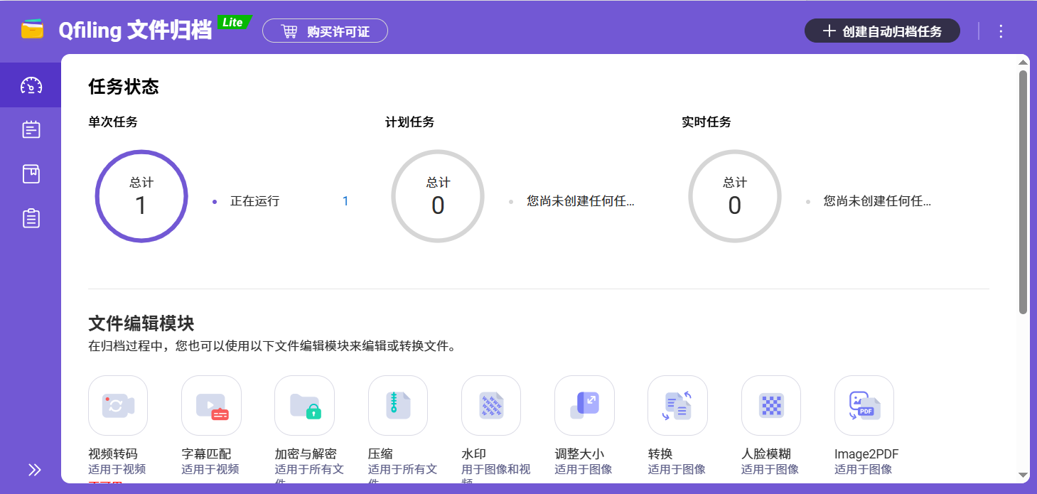Click the Qfiling 文件归档 title
This screenshot has width=1037, height=494.
point(135,31)
